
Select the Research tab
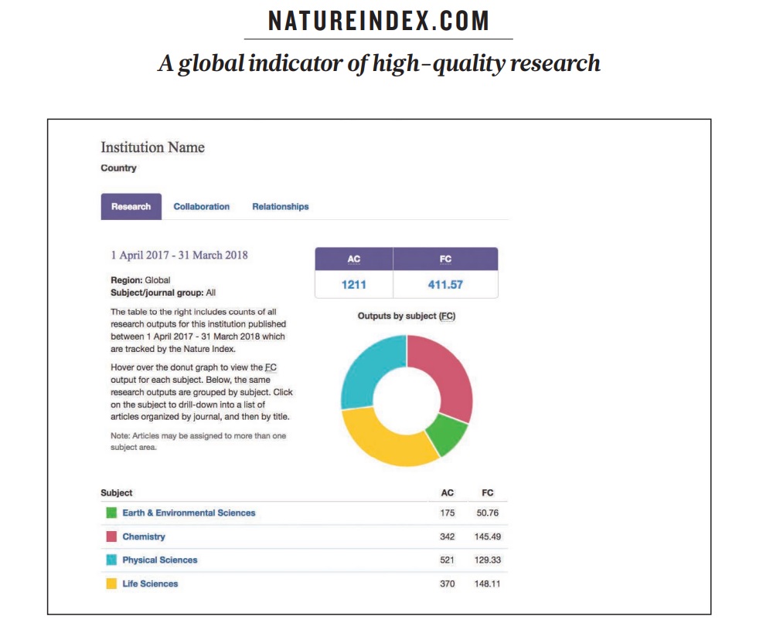130,206
